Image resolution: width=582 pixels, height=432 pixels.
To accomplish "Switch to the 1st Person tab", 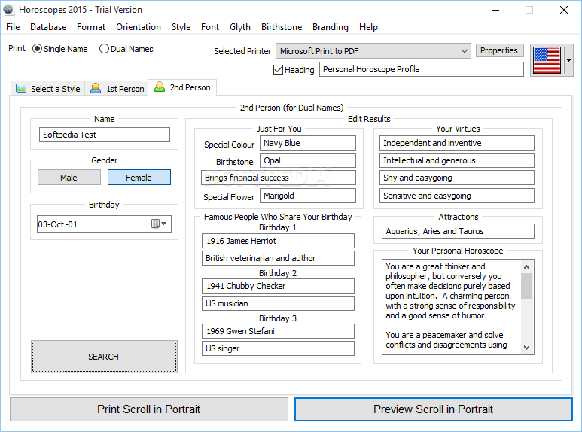I will 117,88.
